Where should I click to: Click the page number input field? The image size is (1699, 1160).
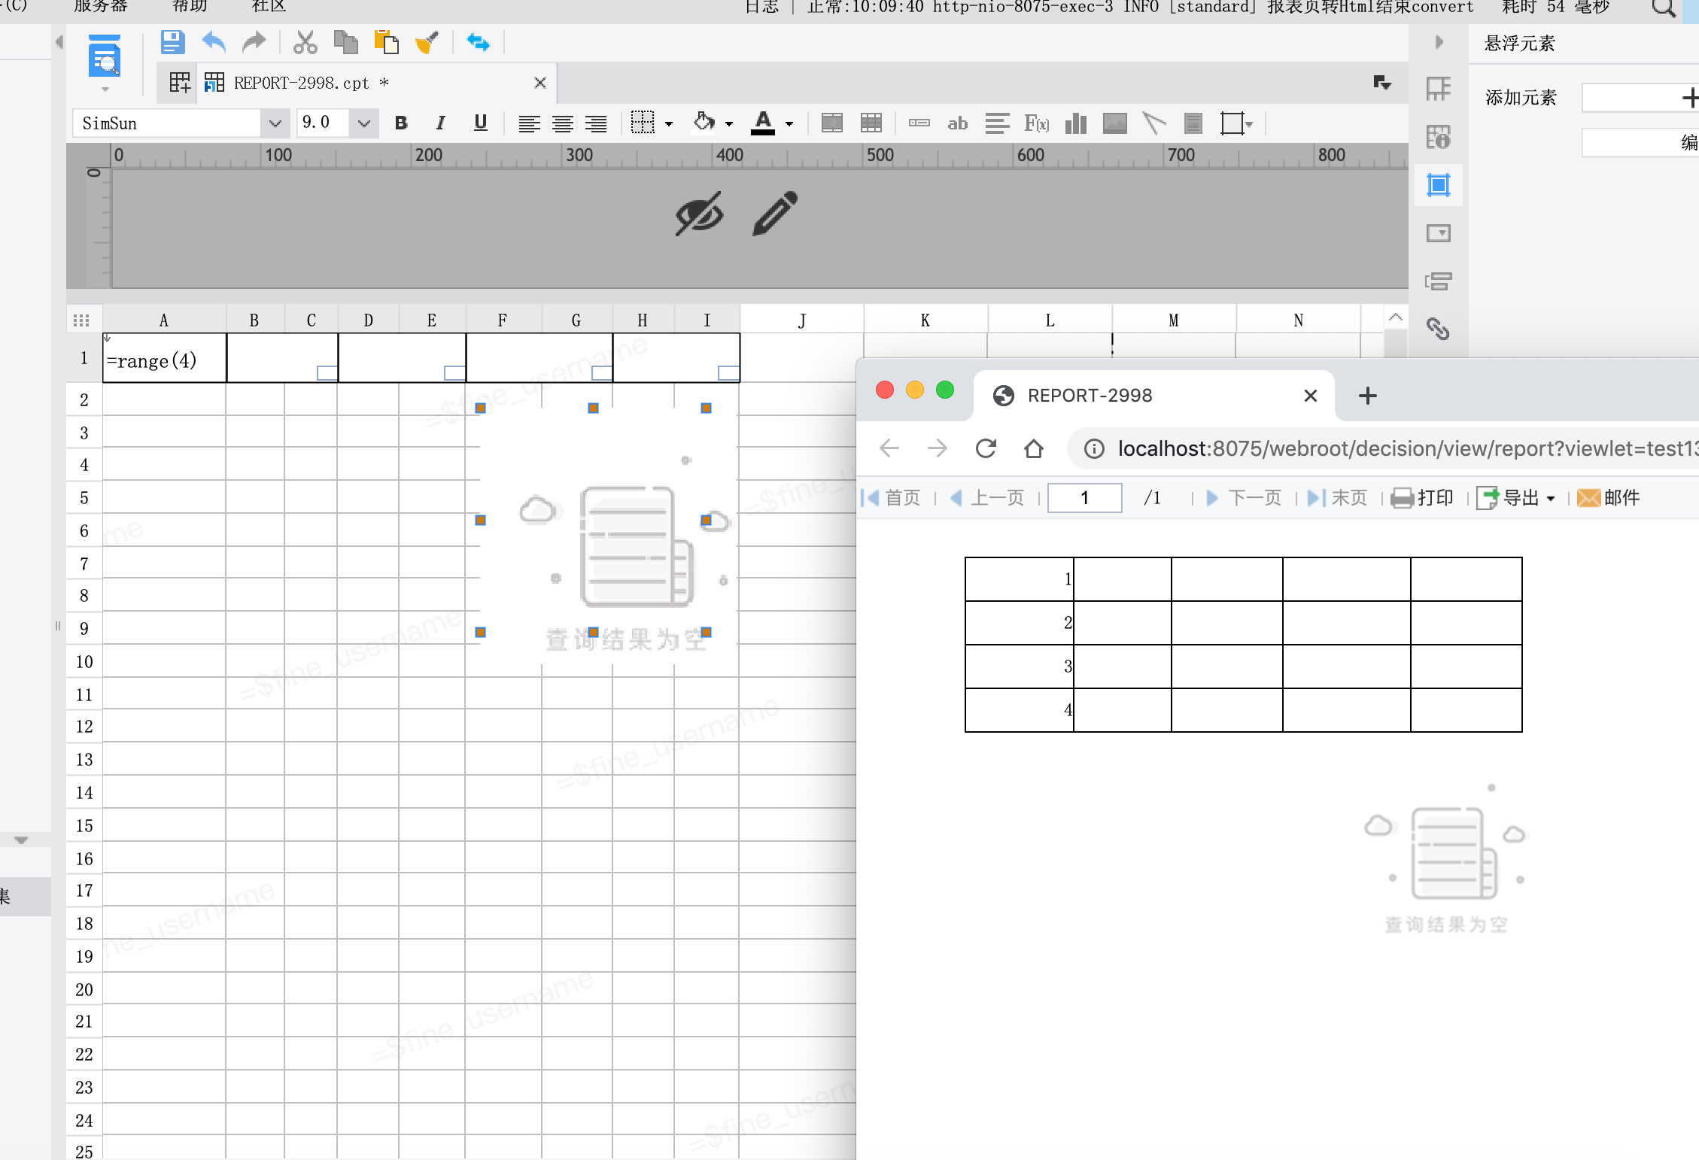point(1084,498)
